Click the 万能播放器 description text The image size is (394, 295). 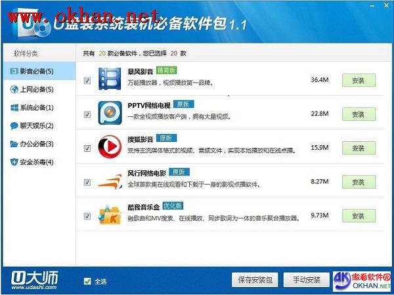170,83
